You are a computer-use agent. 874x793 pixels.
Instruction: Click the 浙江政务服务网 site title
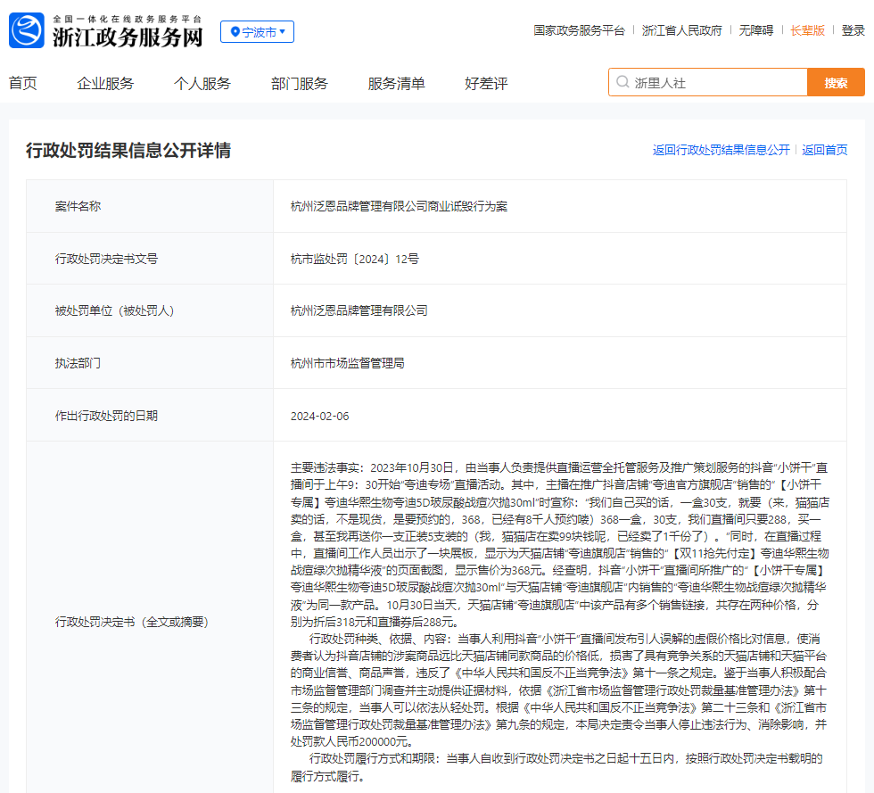tap(128, 37)
